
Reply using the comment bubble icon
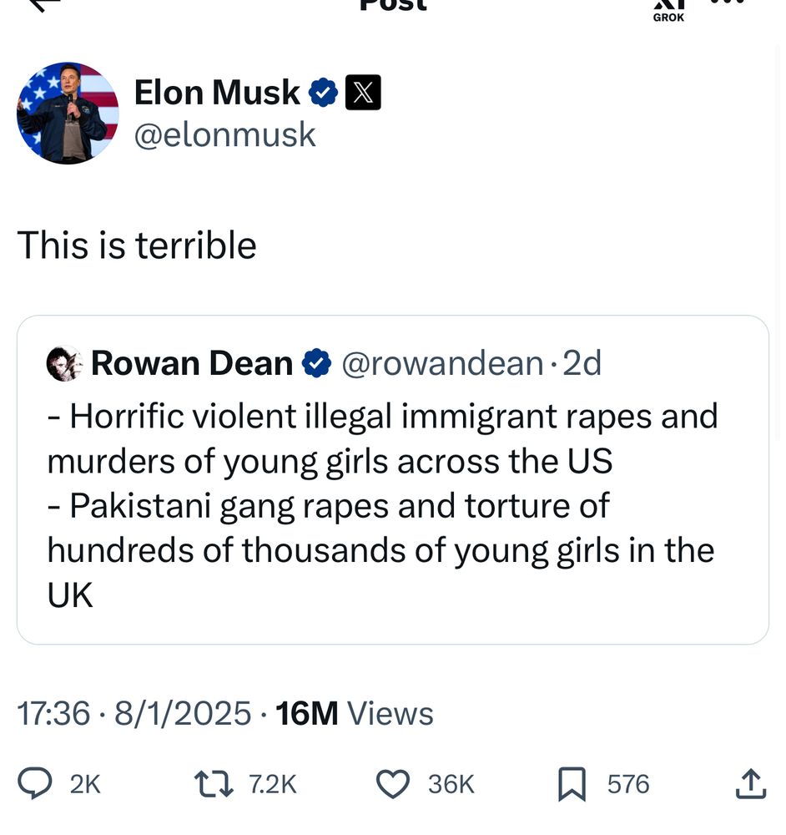tap(35, 784)
